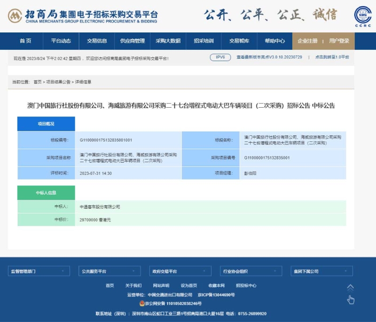376x322 pixels.
Task: Expand the 政府交易平台 dropdown
Action: [180, 271]
